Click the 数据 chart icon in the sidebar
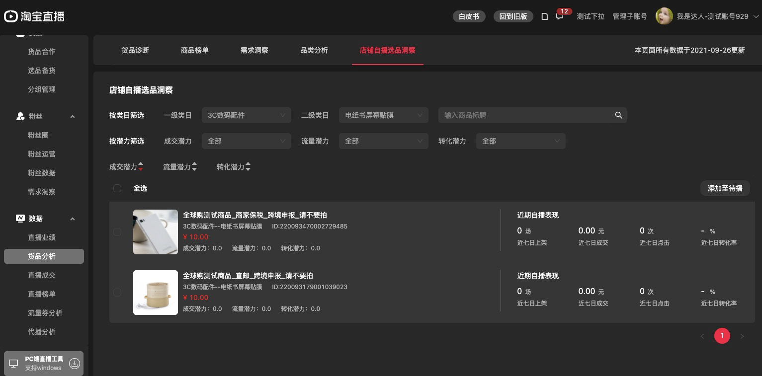This screenshot has height=376, width=762. click(20, 219)
